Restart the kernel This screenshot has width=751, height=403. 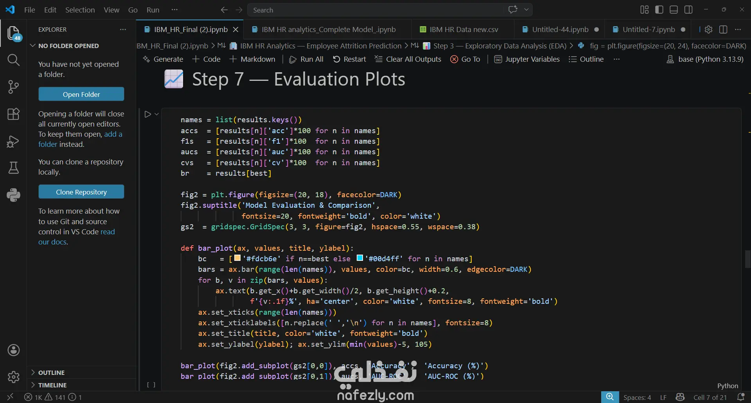349,59
